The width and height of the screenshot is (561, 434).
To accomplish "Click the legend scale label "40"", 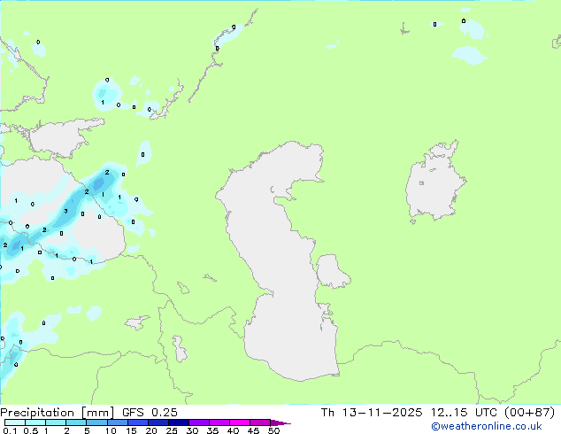I will [x=233, y=430].
